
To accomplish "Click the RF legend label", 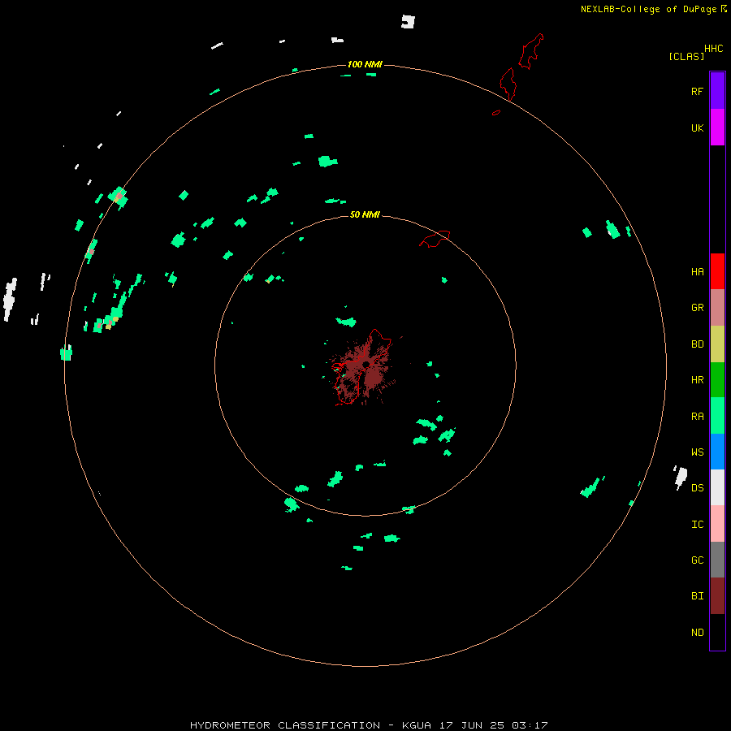I will coord(697,91).
